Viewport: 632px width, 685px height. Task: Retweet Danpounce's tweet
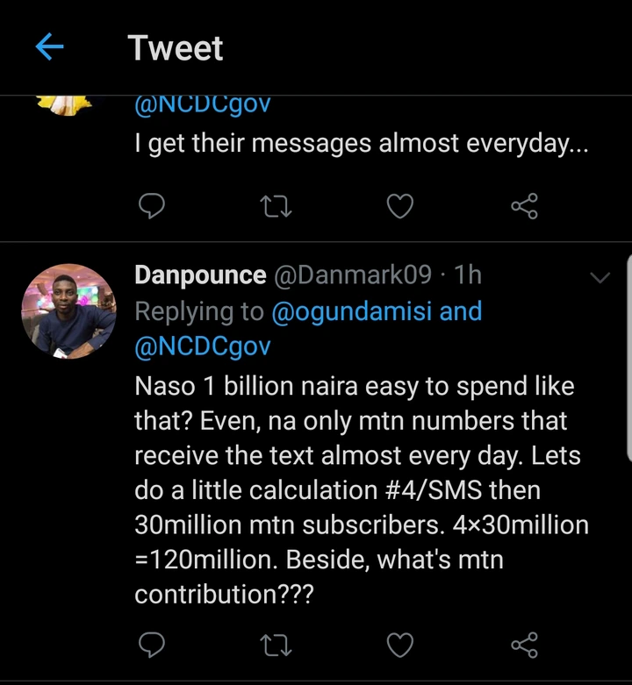click(x=276, y=646)
